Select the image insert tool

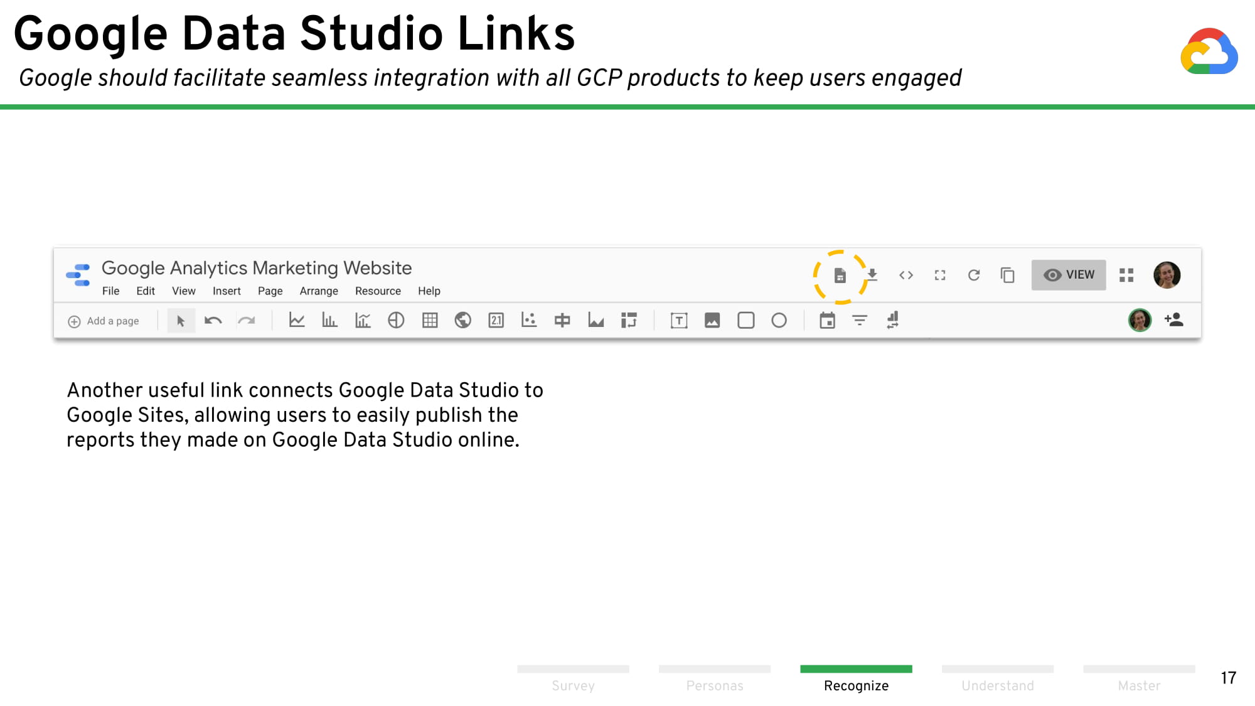712,321
